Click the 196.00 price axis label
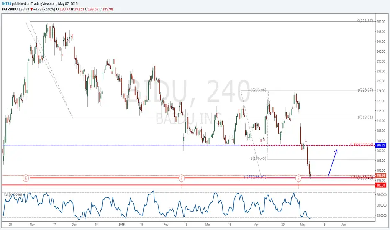The height and width of the screenshot is (230, 390). coord(381,161)
